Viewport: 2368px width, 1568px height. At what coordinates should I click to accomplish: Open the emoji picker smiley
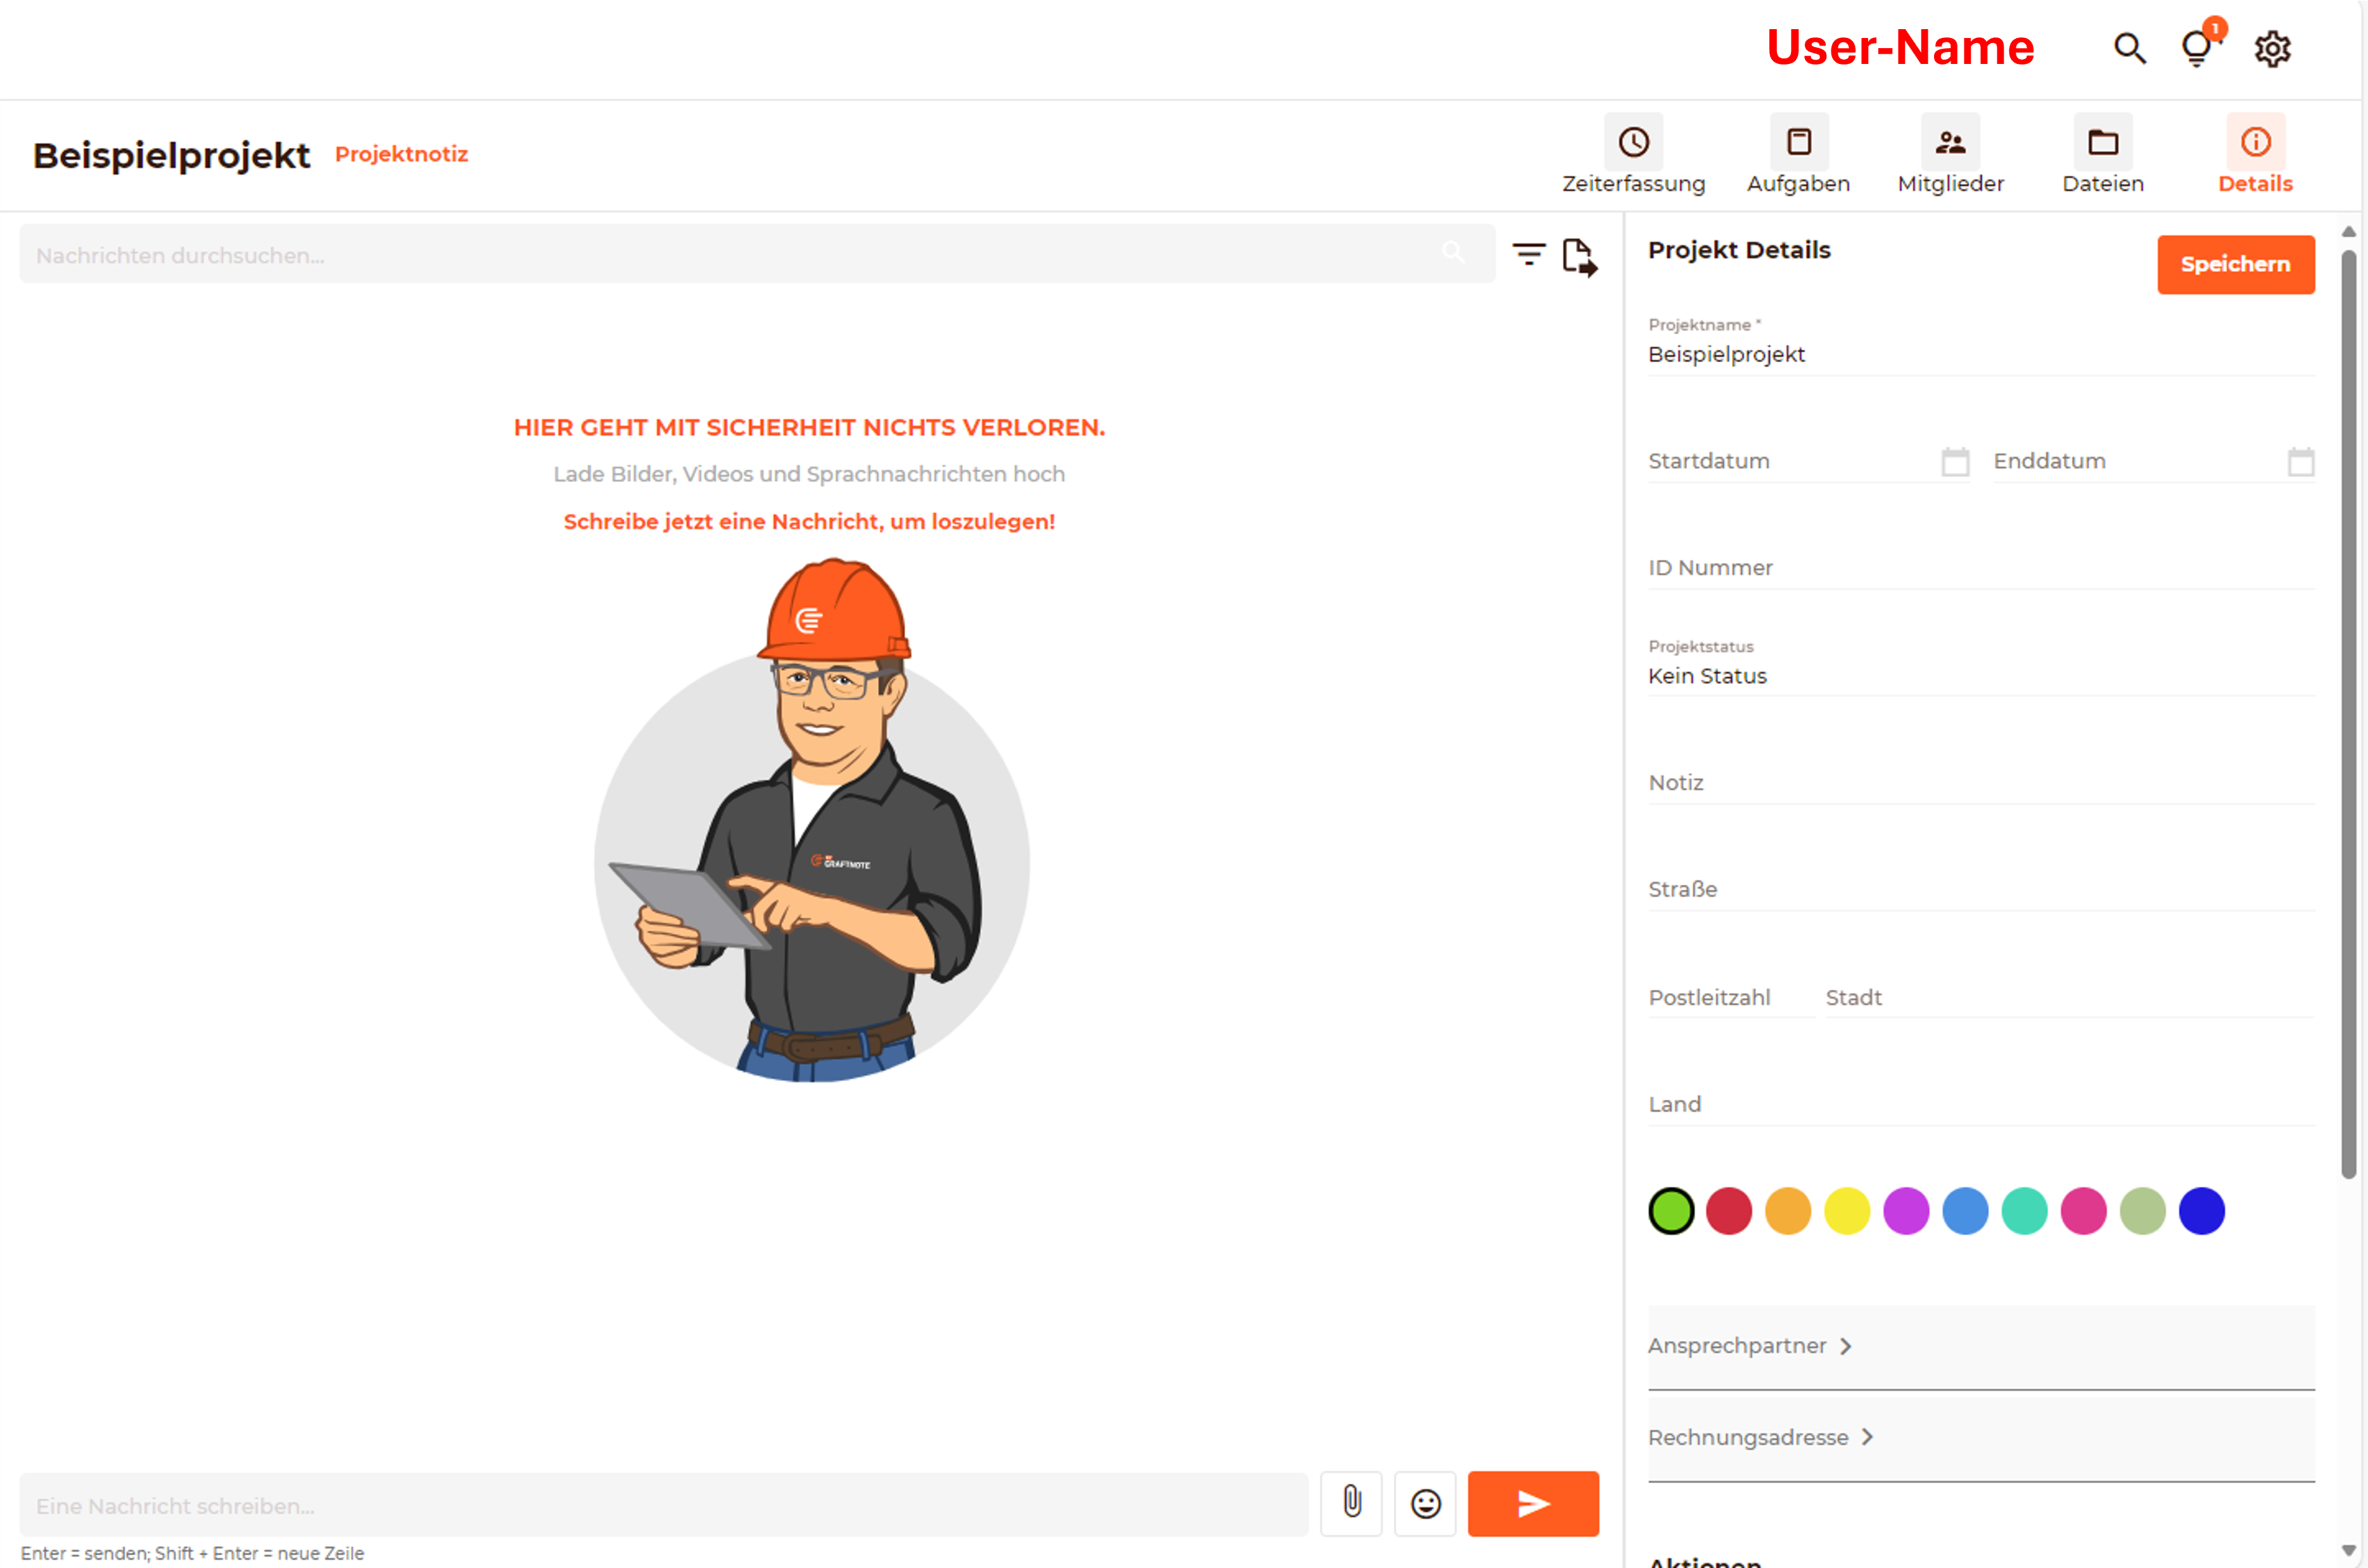click(1425, 1503)
